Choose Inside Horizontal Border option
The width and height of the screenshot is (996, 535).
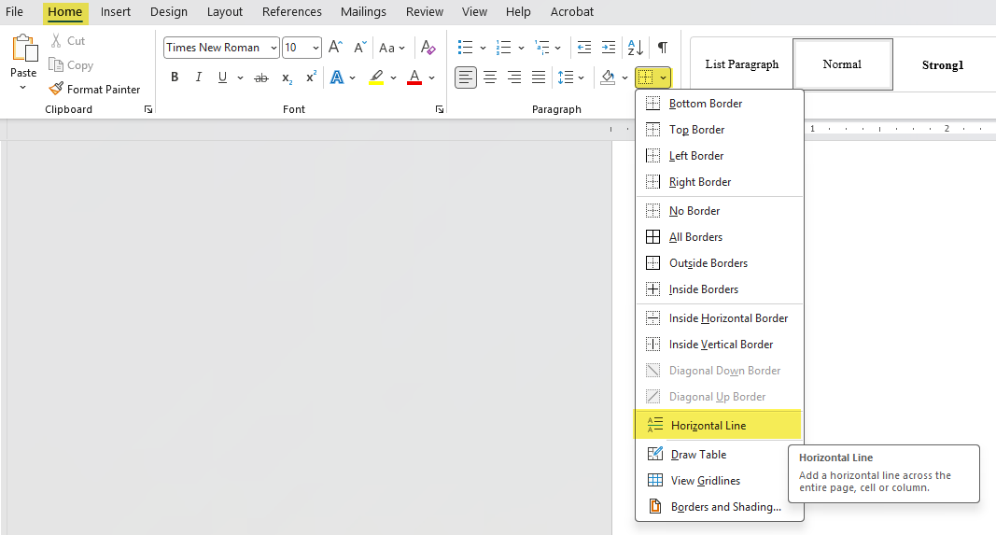[x=720, y=317]
